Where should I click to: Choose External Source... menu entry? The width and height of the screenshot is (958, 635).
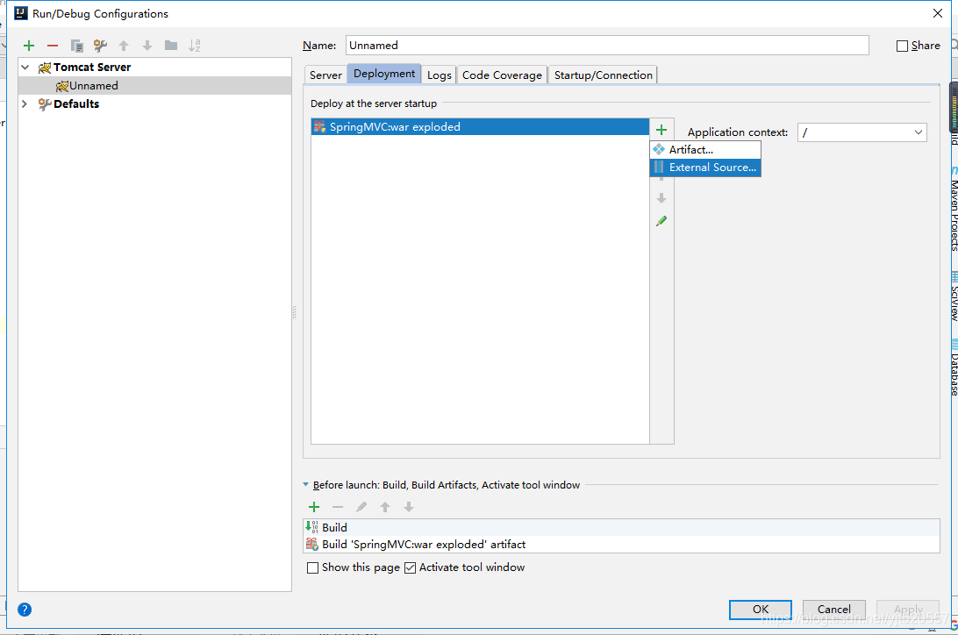click(x=705, y=168)
